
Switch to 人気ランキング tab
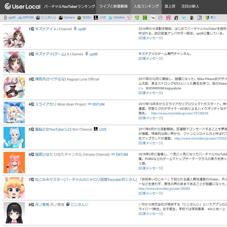tap(146, 6)
